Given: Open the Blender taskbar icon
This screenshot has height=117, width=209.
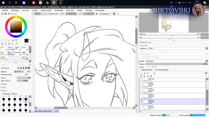Looking at the screenshot, I should pos(47,3).
